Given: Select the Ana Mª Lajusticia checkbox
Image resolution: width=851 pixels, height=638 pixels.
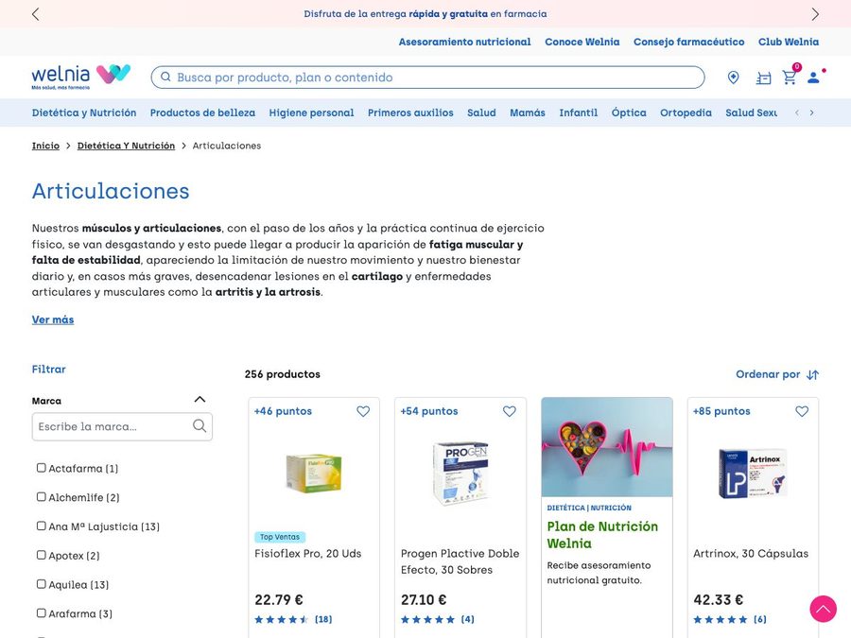Looking at the screenshot, I should (x=42, y=526).
